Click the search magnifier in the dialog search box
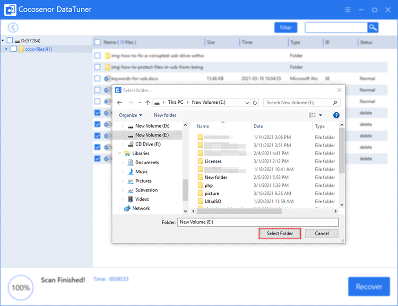This screenshot has height=306, width=398. pyautogui.click(x=335, y=103)
